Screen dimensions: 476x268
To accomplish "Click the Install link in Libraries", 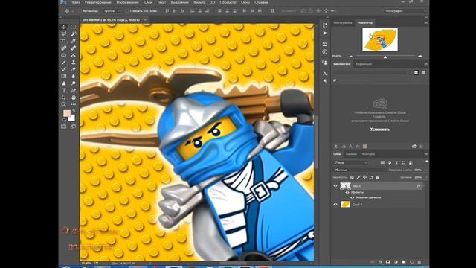I will point(380,129).
